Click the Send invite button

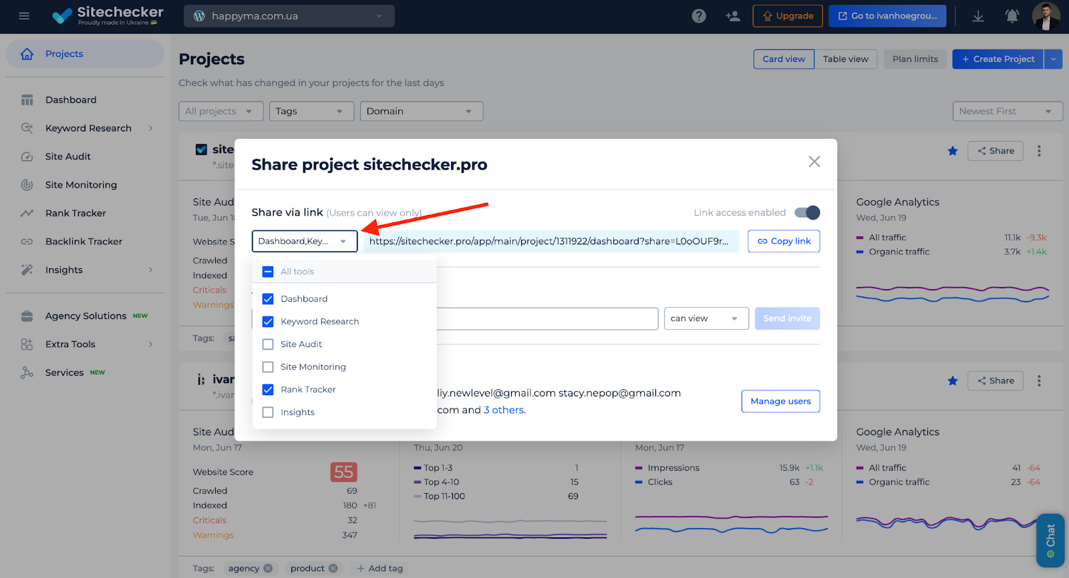[x=787, y=319]
